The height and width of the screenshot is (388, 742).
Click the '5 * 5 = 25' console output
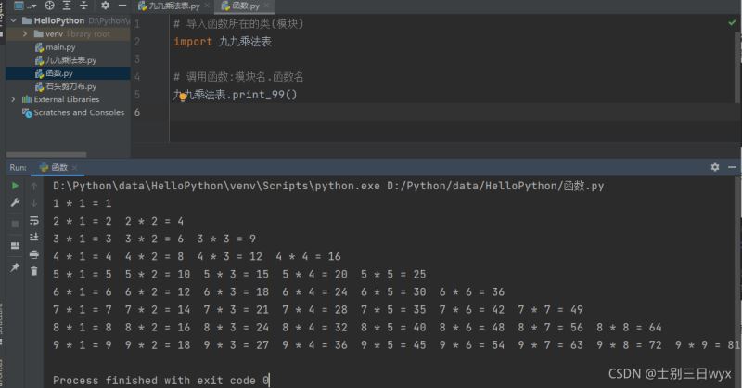tap(393, 275)
